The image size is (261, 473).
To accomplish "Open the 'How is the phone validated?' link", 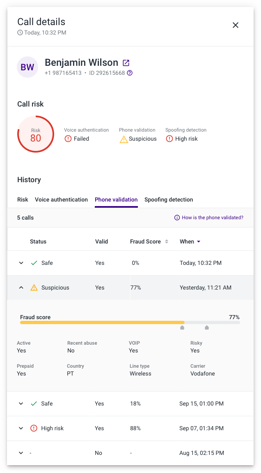I will (213, 217).
